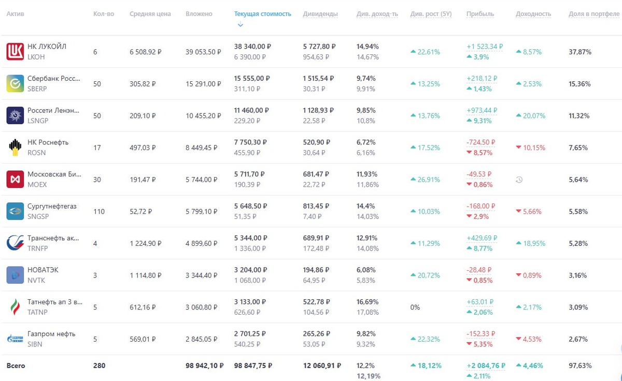Click the Surgutneftegaz SNGSP logo

pyautogui.click(x=15, y=211)
